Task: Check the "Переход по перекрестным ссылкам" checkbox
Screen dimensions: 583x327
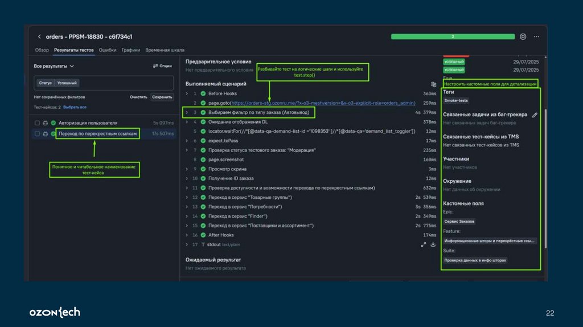Action: [x=37, y=134]
